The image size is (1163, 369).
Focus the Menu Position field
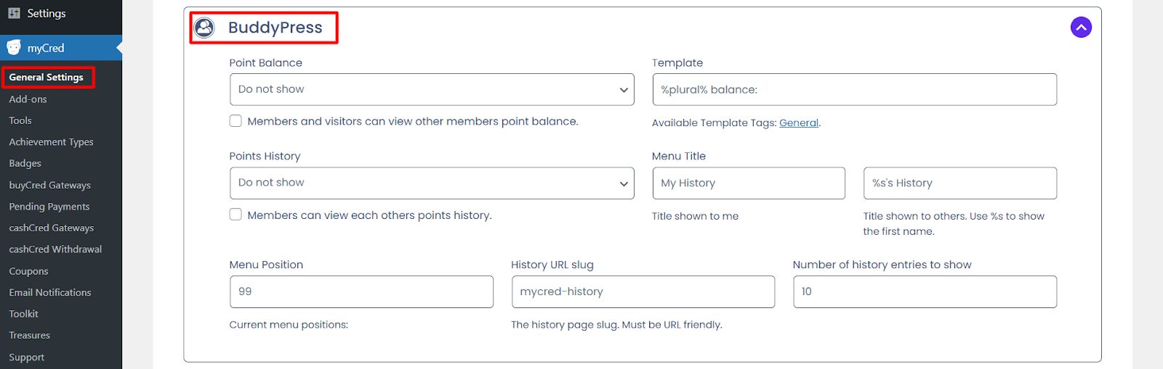click(361, 291)
